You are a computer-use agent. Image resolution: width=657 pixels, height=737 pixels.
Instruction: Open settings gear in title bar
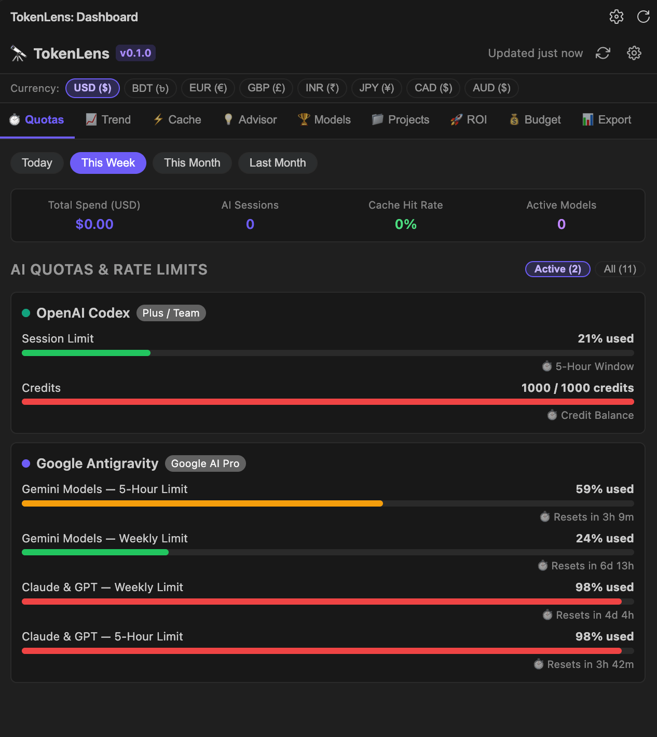pos(616,17)
